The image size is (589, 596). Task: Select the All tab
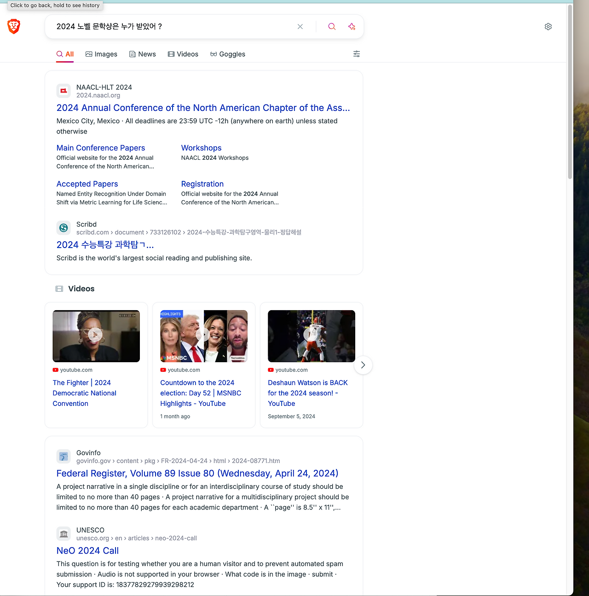coord(65,54)
